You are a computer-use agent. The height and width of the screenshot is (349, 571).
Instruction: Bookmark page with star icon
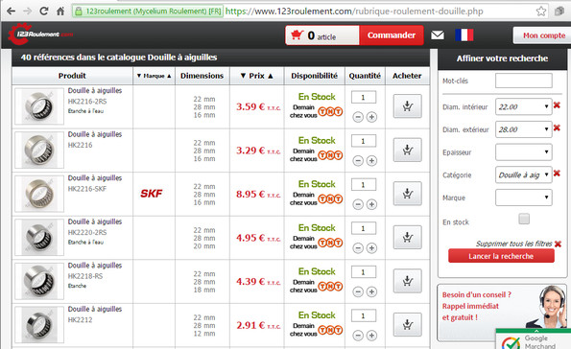point(541,12)
